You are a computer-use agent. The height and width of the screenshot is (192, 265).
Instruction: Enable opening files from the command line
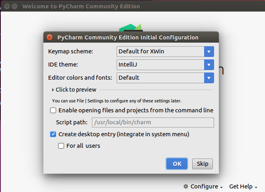pos(53,110)
